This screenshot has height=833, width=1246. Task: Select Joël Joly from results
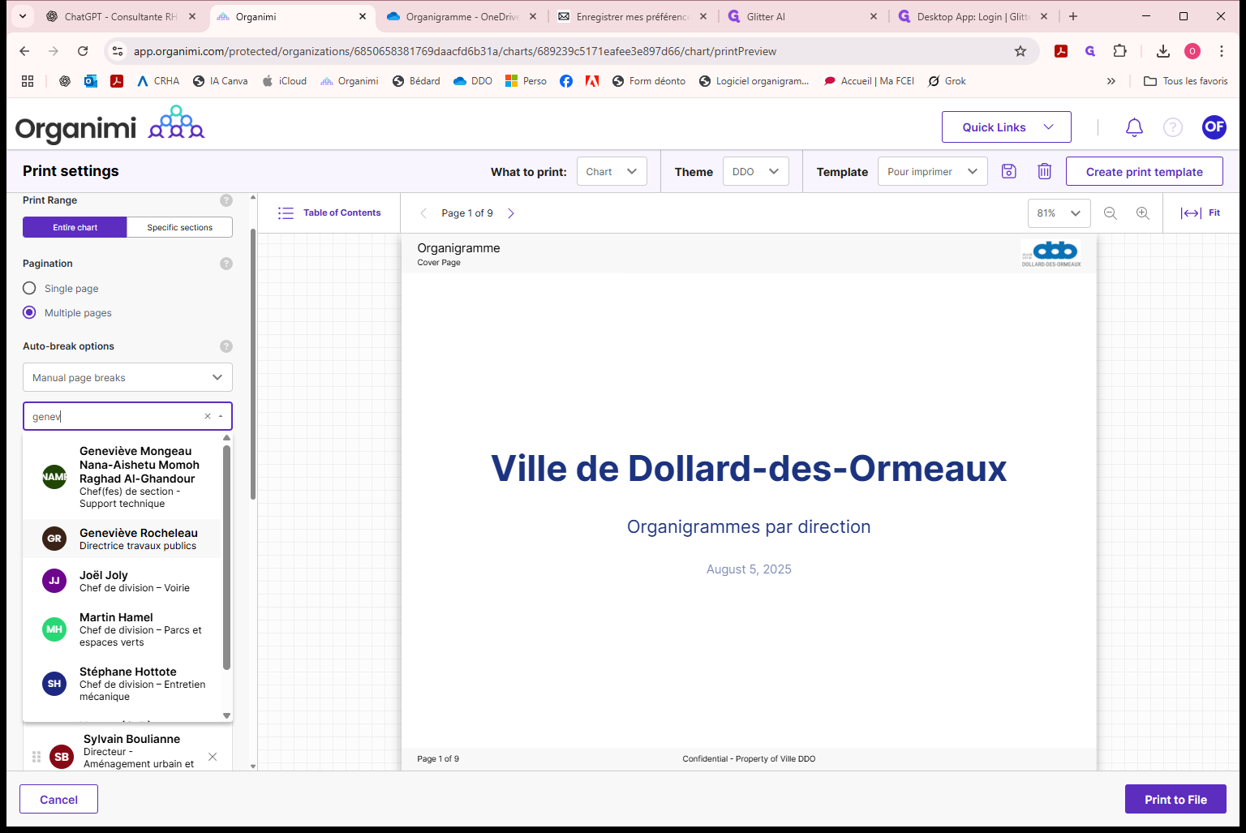(122, 581)
